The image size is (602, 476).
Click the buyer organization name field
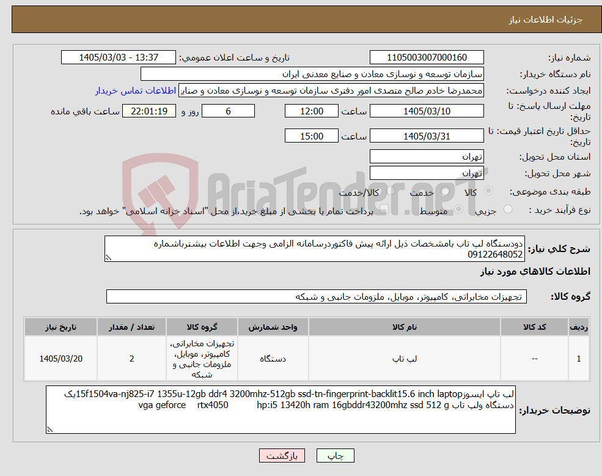coord(312,74)
